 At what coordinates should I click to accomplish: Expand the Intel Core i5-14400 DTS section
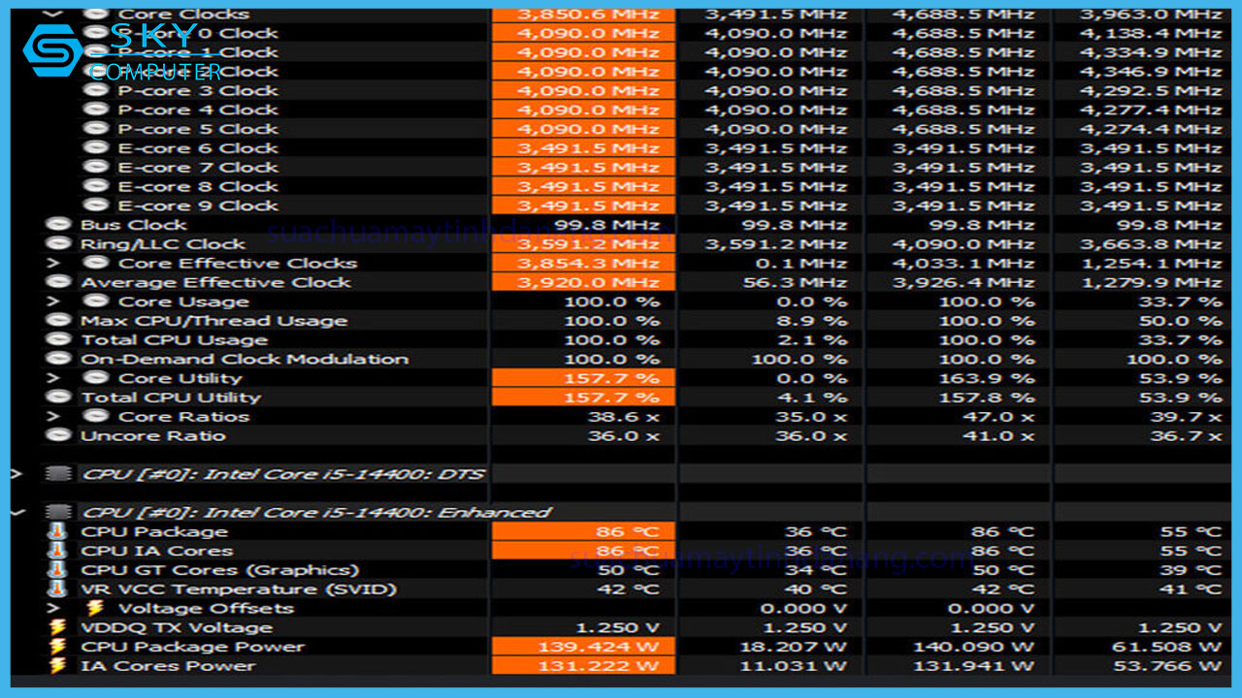pyautogui.click(x=16, y=474)
